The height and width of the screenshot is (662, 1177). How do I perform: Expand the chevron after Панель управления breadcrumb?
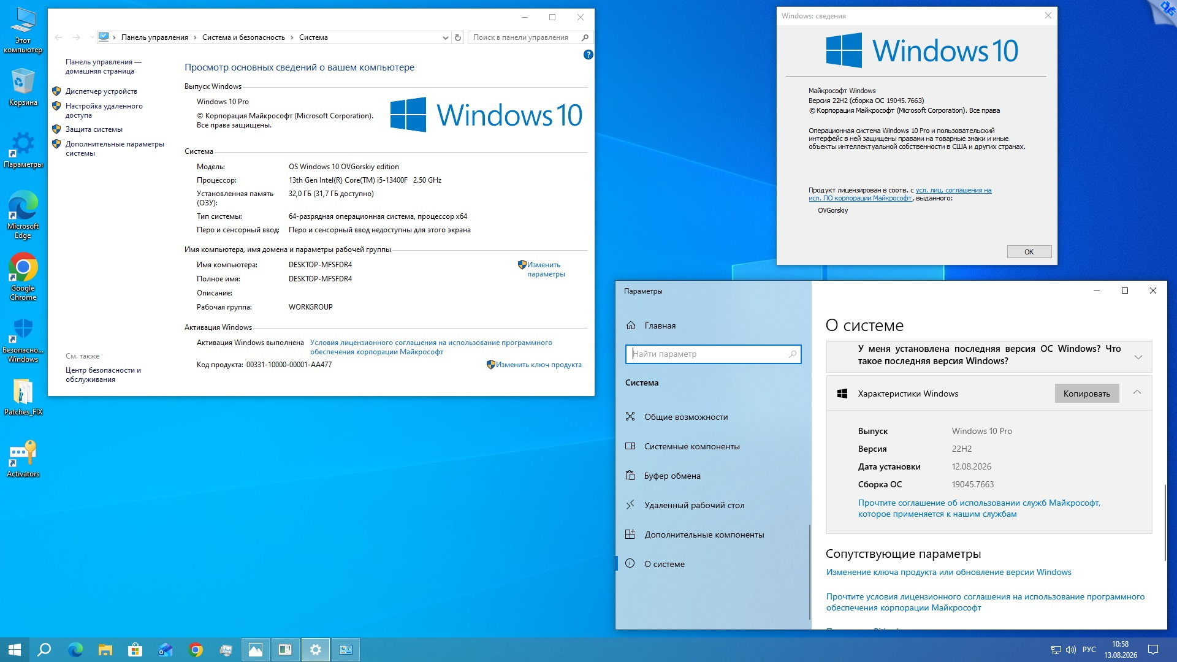tap(196, 37)
